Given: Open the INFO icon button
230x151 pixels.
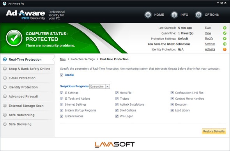Looking at the screenshot, I should 174,15.
